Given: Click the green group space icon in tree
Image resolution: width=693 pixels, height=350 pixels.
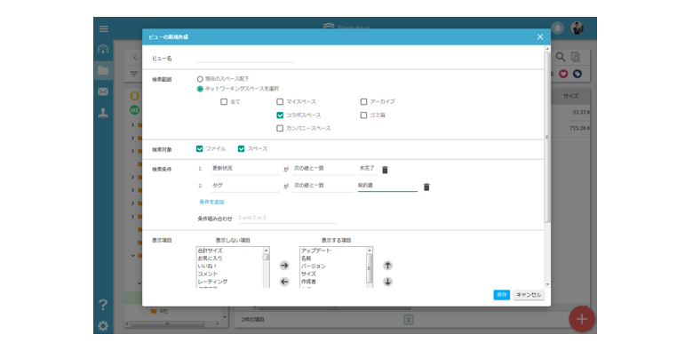Looking at the screenshot, I should [x=134, y=109].
